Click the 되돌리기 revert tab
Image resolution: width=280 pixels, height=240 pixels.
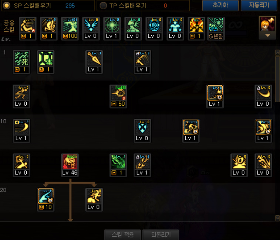click(161, 235)
